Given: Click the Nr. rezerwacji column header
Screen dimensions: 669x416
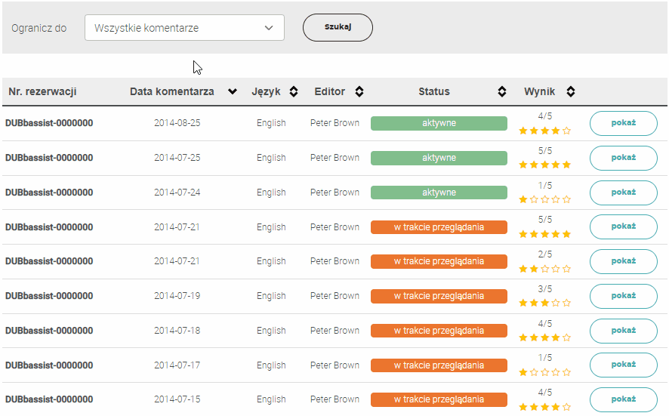Looking at the screenshot, I should [42, 92].
